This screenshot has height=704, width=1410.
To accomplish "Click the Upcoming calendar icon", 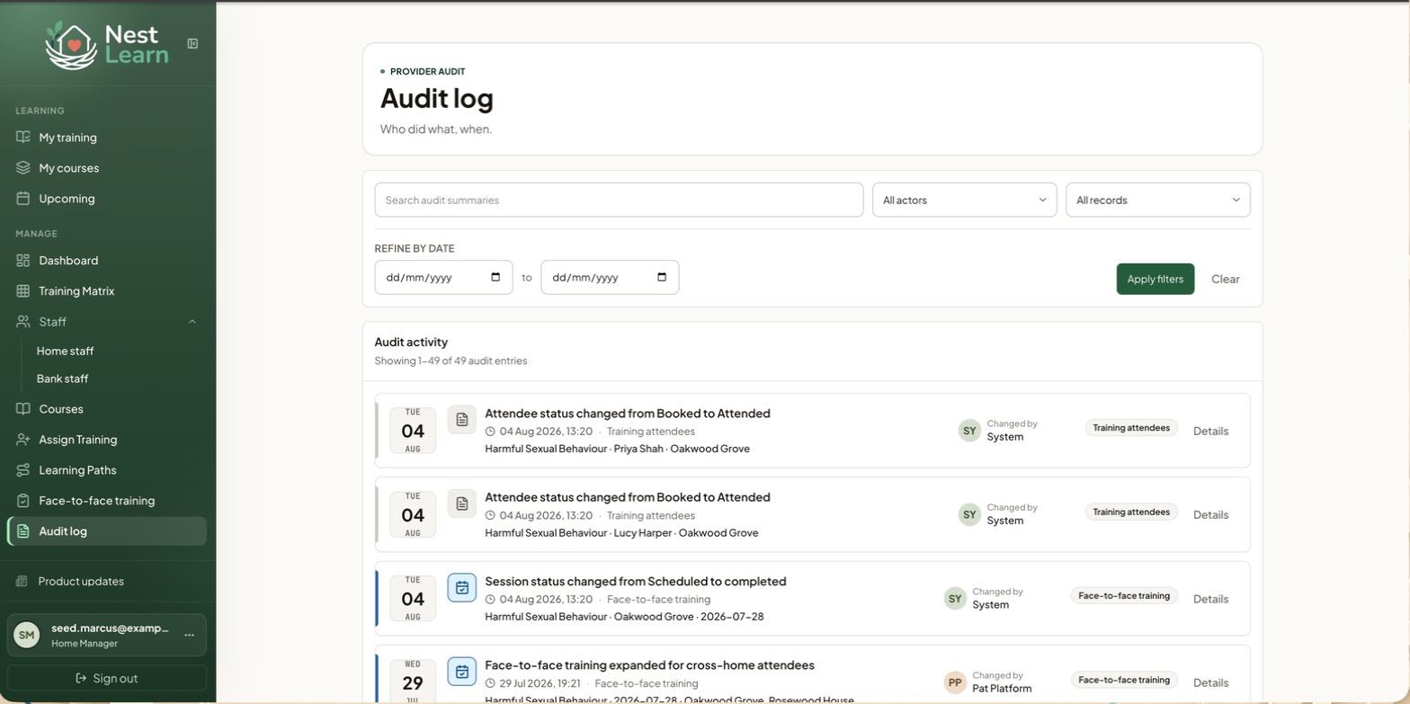I will (23, 199).
